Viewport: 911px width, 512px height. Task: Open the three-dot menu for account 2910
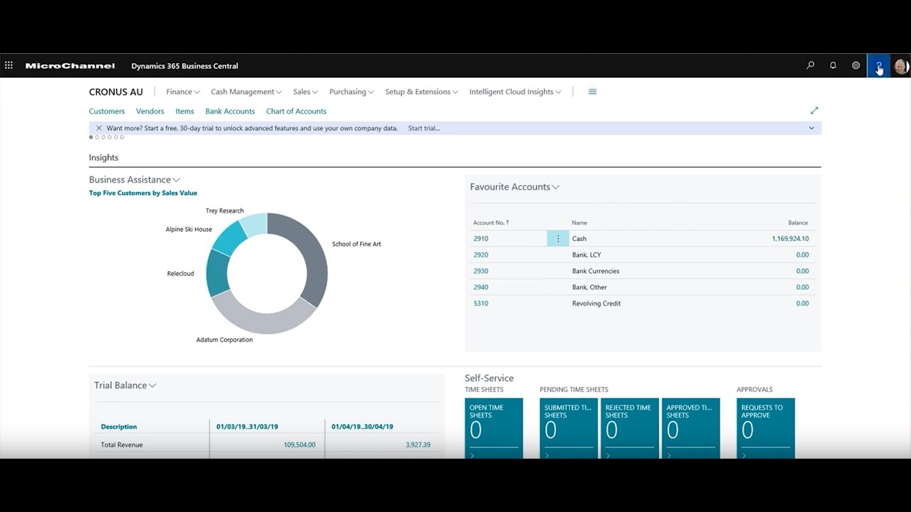pyautogui.click(x=558, y=239)
